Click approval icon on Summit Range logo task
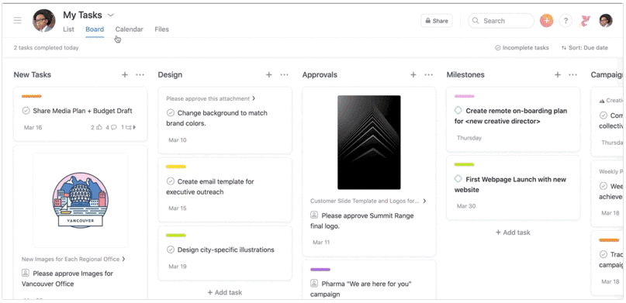The width and height of the screenshot is (626, 303). tap(314, 215)
